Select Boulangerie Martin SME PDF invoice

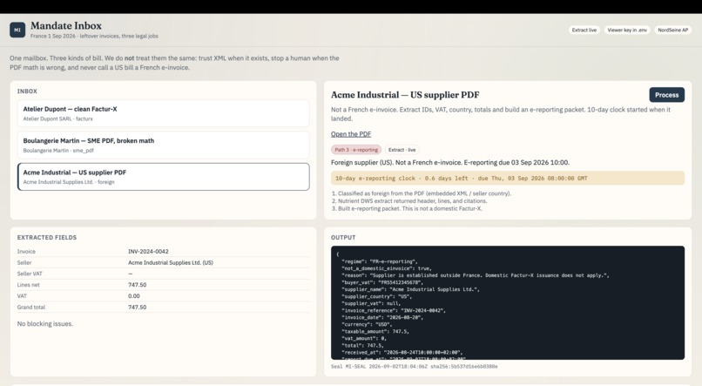click(x=164, y=146)
